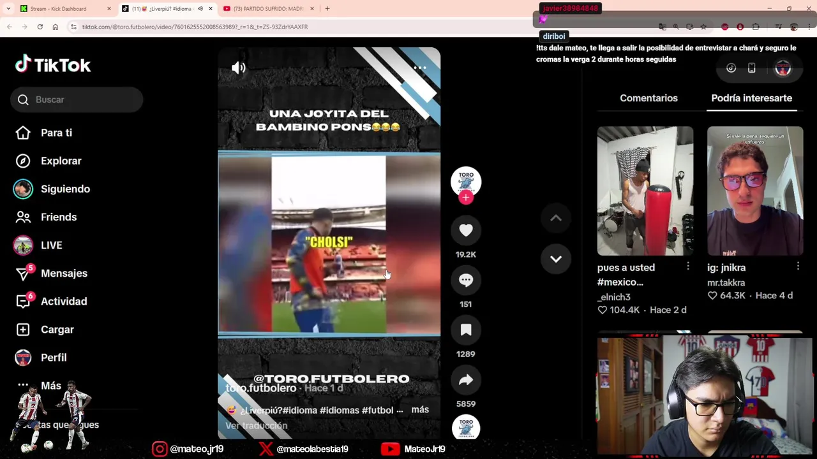Viewport: 817px width, 459px height.
Task: Reload the page
Action: (x=40, y=27)
